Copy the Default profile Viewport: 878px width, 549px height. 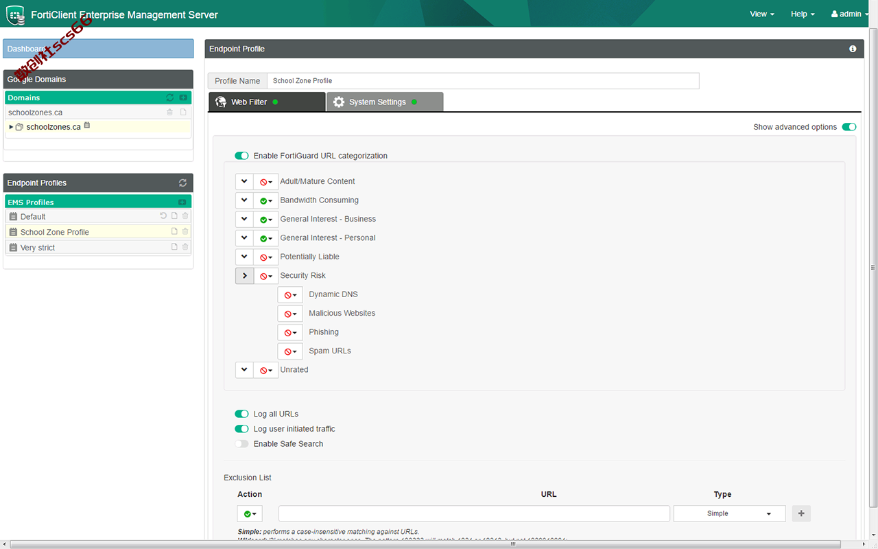[x=174, y=216]
